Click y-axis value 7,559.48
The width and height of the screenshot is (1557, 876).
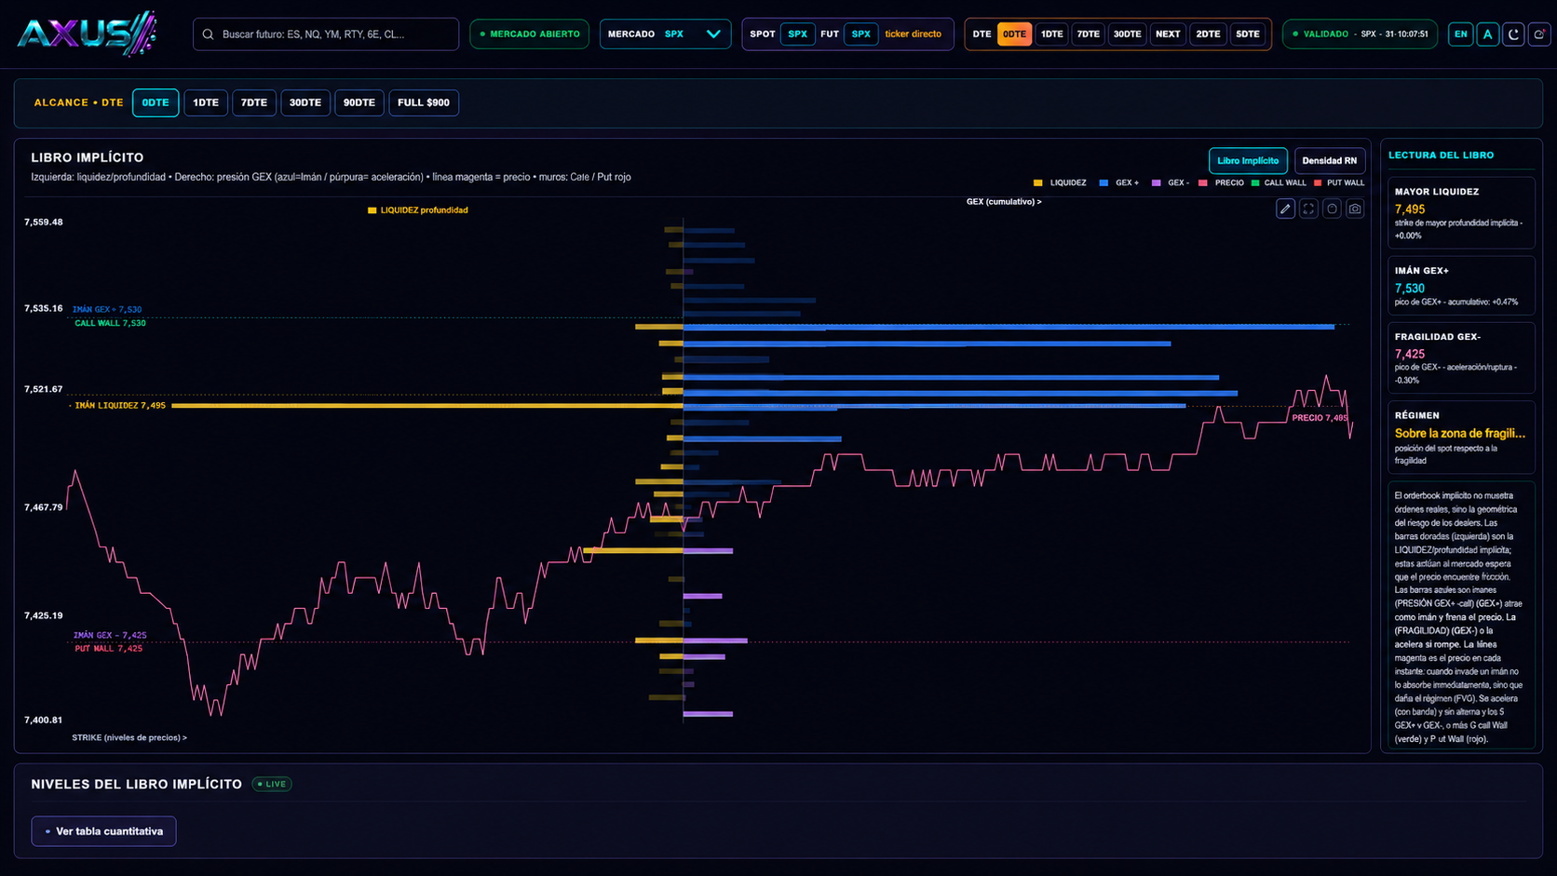point(44,222)
